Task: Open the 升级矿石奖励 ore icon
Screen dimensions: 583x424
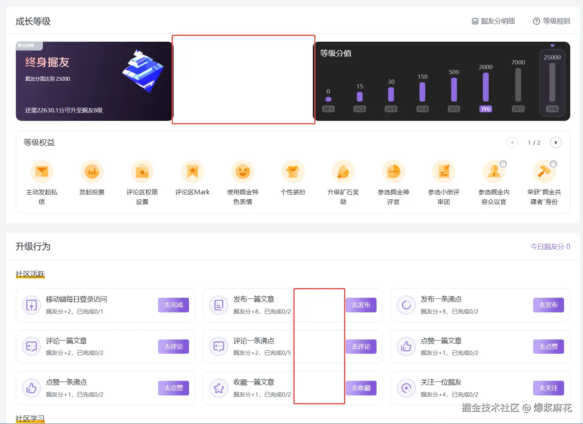Action: click(x=343, y=171)
